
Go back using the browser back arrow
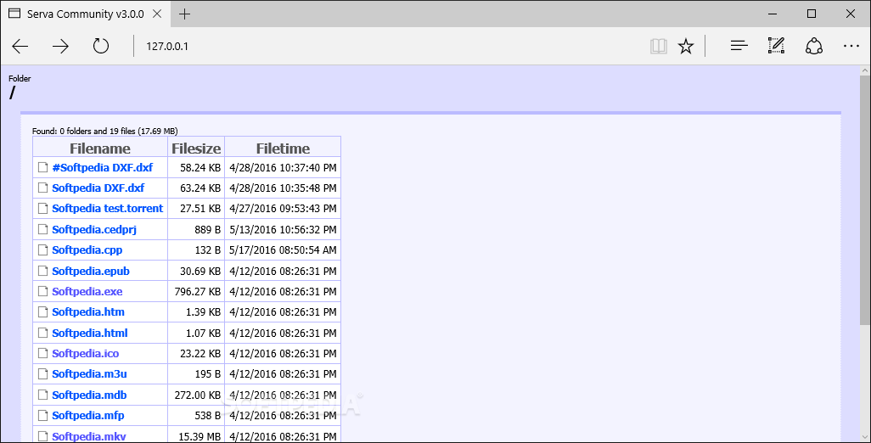coord(20,46)
